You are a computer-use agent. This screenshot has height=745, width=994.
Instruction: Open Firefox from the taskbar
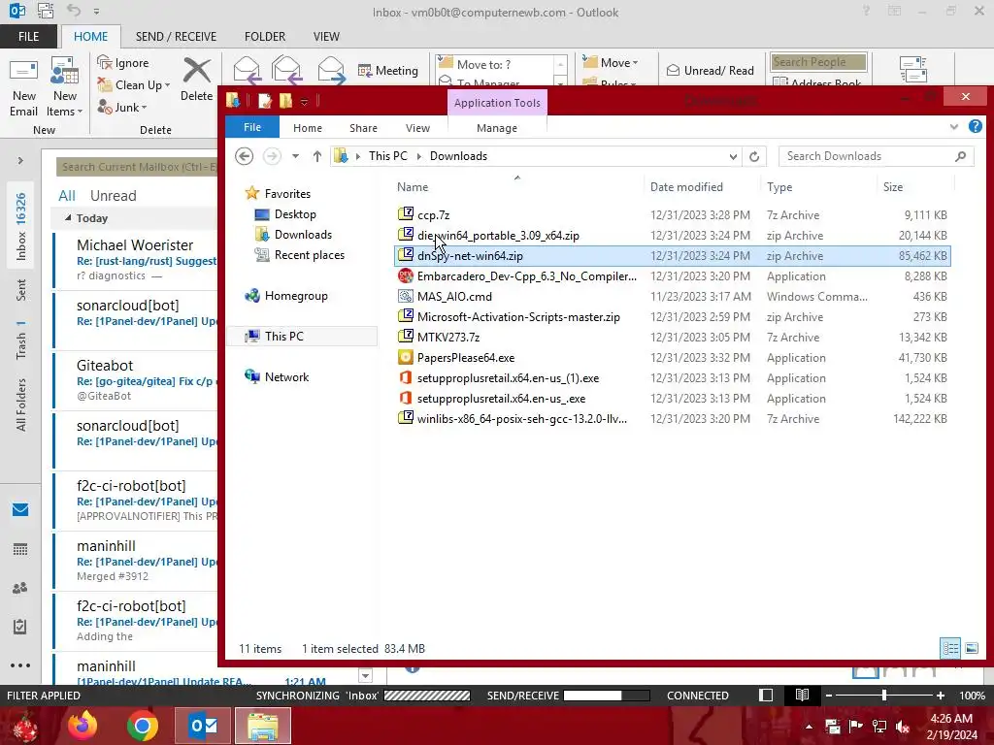coord(83,726)
